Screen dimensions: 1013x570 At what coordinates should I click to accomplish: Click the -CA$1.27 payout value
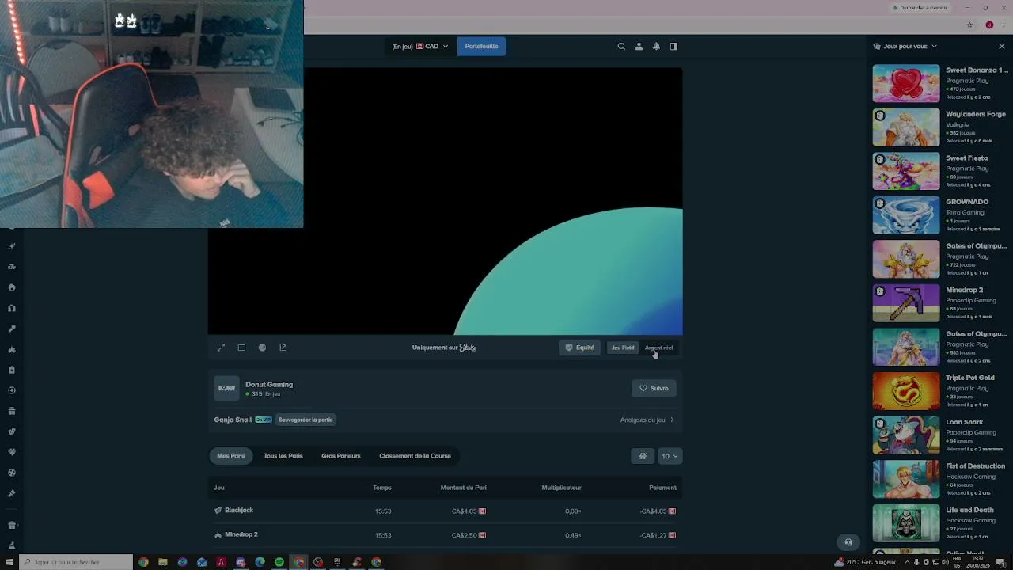click(x=654, y=536)
